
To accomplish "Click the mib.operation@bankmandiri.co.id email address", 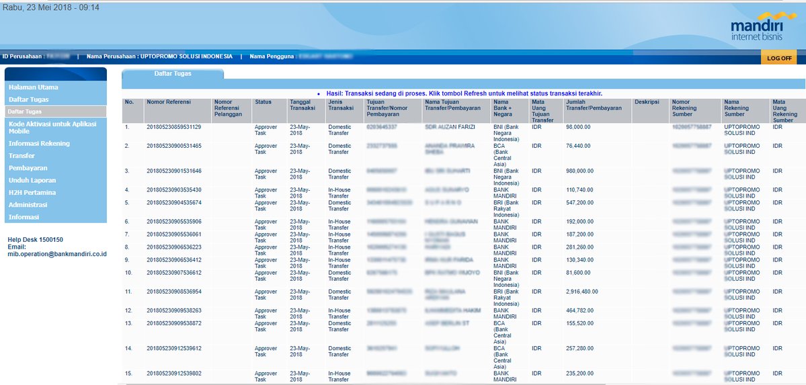I will (x=57, y=254).
